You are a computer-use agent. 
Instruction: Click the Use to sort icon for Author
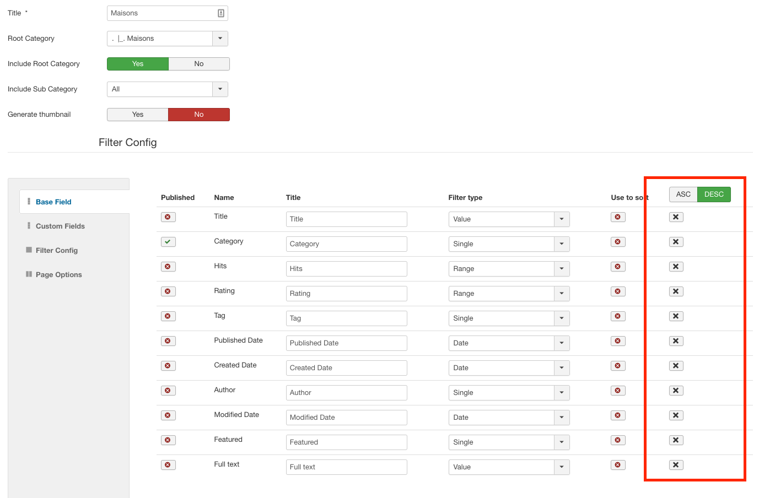618,391
